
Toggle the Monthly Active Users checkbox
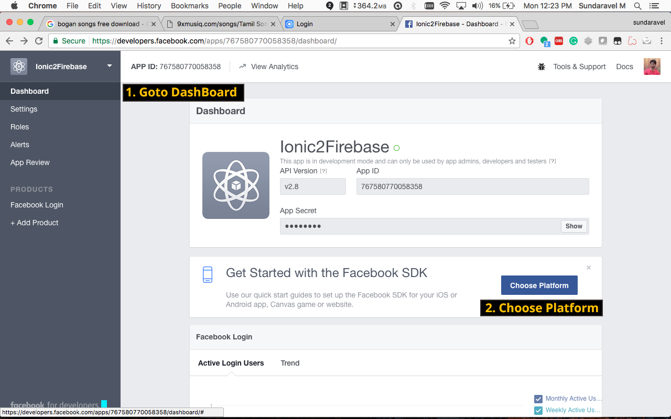coord(538,399)
